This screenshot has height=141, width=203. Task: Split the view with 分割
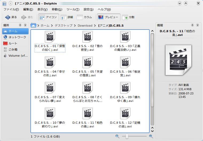[x=128, y=17]
